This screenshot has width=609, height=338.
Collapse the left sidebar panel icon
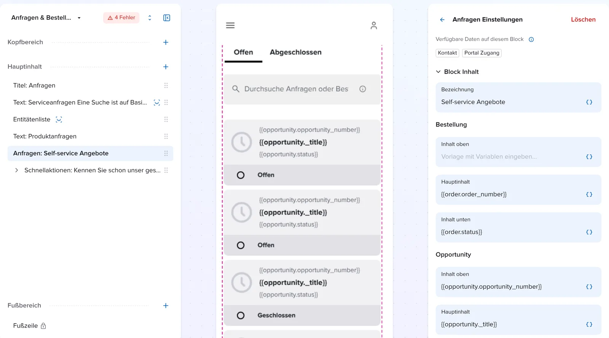click(x=167, y=18)
